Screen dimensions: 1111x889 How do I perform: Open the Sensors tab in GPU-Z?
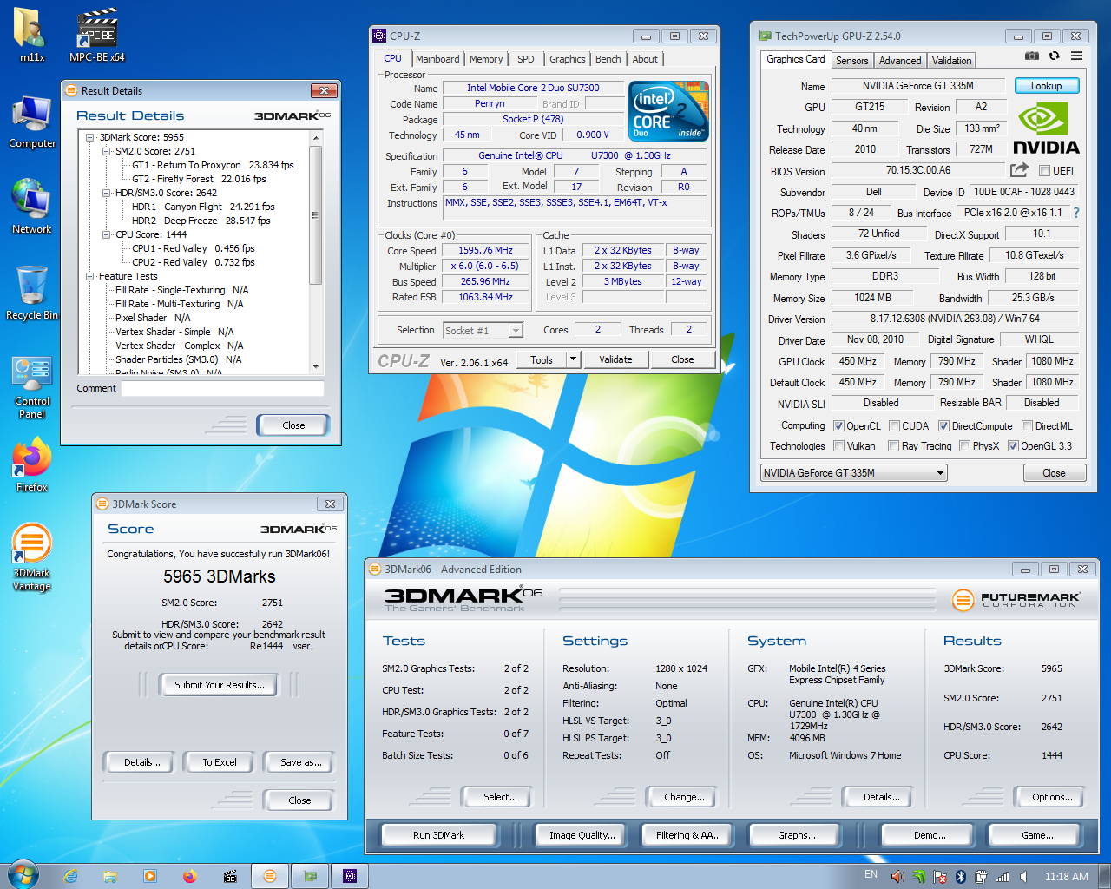tap(851, 61)
